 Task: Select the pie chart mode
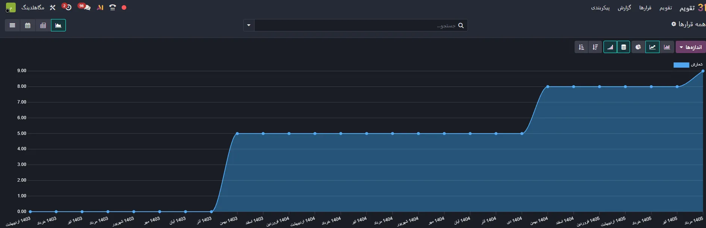(x=638, y=47)
